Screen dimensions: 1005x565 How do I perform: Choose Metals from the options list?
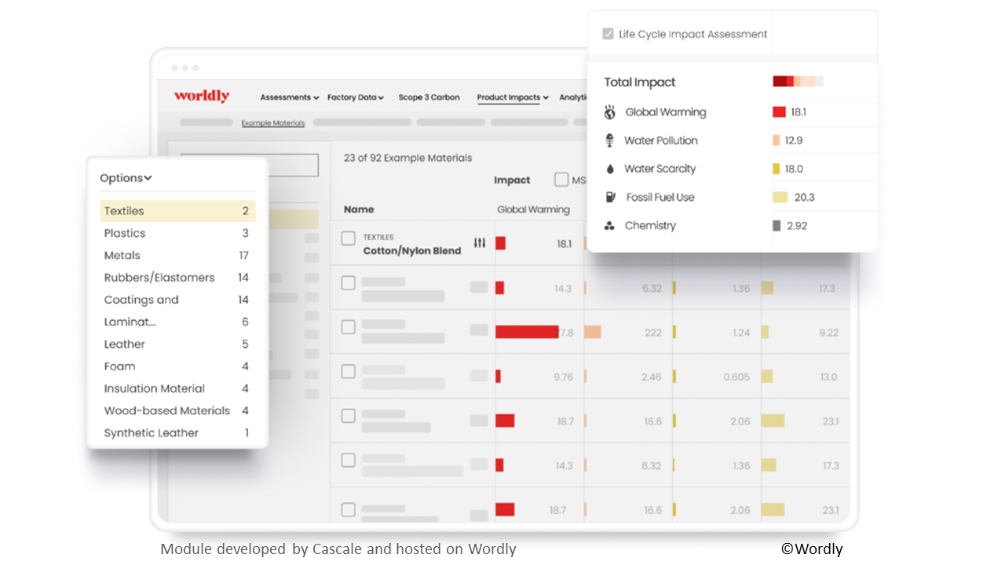point(177,255)
